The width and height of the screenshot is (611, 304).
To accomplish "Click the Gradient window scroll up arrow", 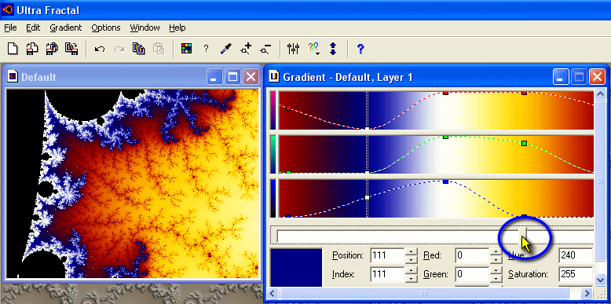I will click(601, 94).
